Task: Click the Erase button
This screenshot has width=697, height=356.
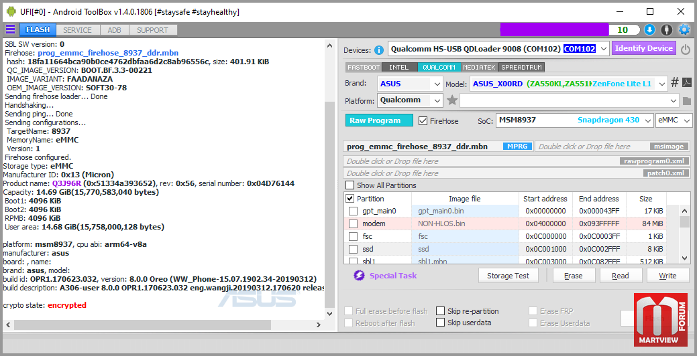Action: 574,276
